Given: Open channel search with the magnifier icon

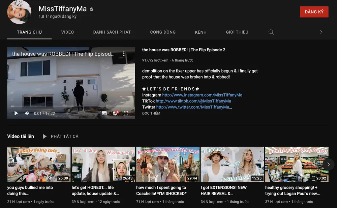Looking at the screenshot, I should 271,32.
